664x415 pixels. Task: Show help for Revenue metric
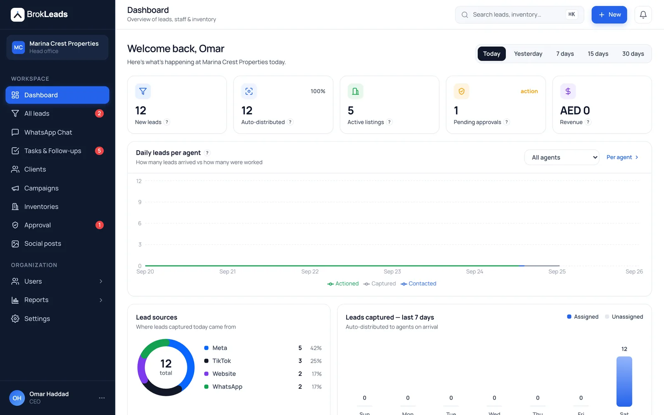pos(588,122)
